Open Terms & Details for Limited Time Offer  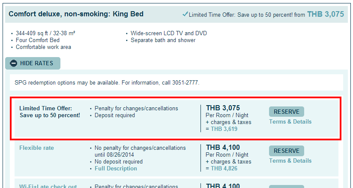pos(290,121)
